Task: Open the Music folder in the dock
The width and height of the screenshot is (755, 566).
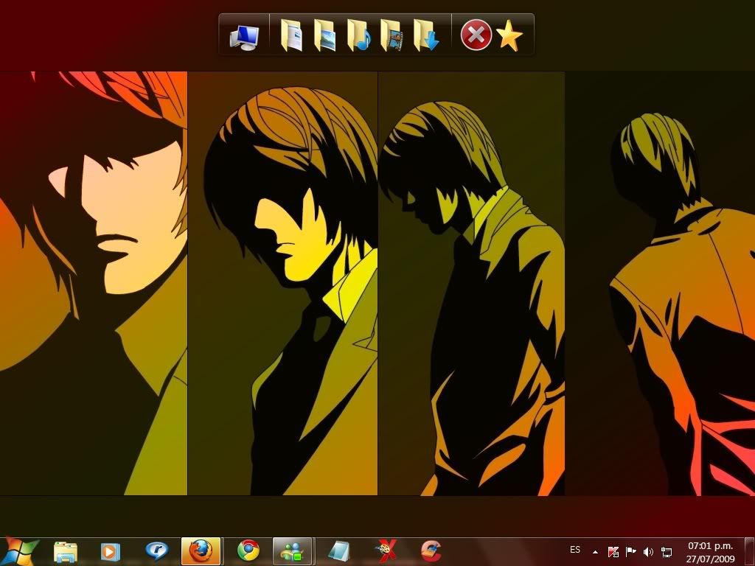Action: pyautogui.click(x=358, y=35)
